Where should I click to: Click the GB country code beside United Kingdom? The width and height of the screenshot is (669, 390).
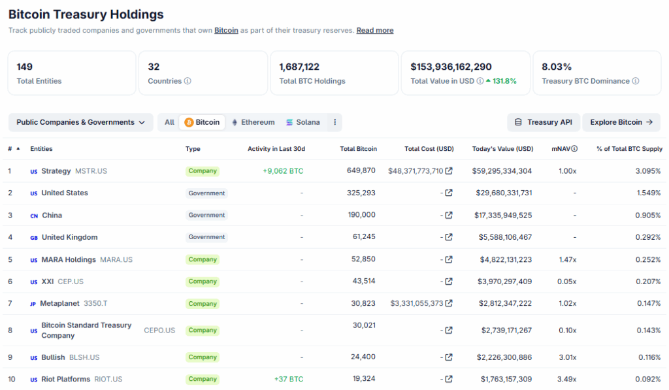pyautogui.click(x=34, y=238)
